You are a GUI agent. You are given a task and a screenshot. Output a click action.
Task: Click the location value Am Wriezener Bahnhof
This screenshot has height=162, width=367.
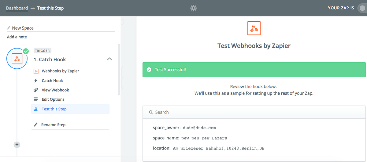[x=219, y=148]
